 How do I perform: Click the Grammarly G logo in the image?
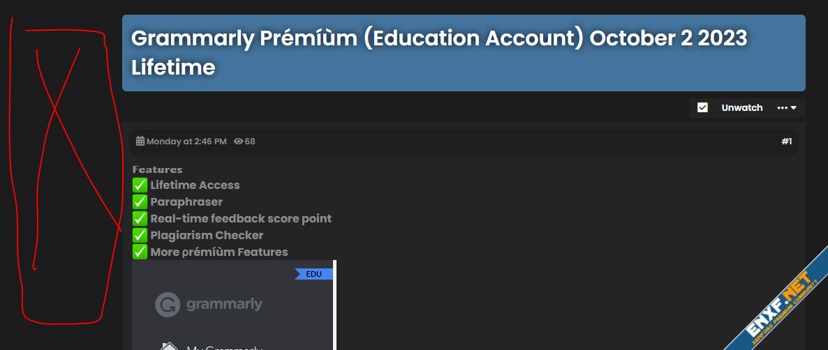[167, 305]
